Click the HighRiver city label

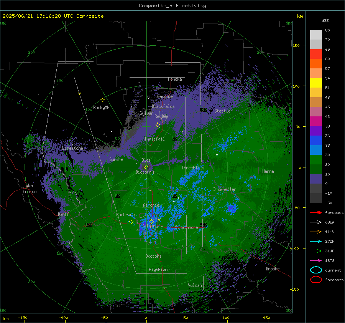159,270
